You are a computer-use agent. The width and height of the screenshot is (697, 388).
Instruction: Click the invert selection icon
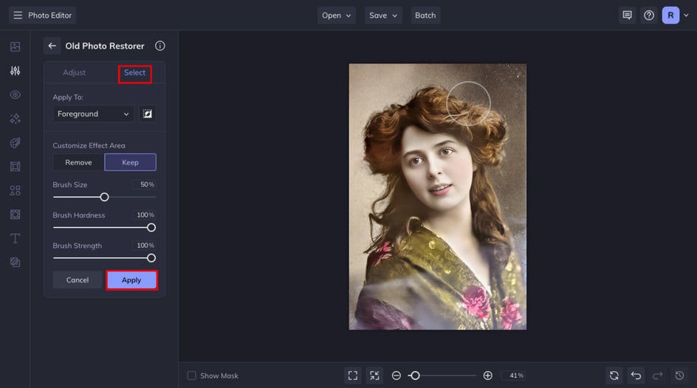147,114
